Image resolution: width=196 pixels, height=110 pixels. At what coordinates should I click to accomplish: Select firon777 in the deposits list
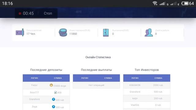[x=34, y=93]
